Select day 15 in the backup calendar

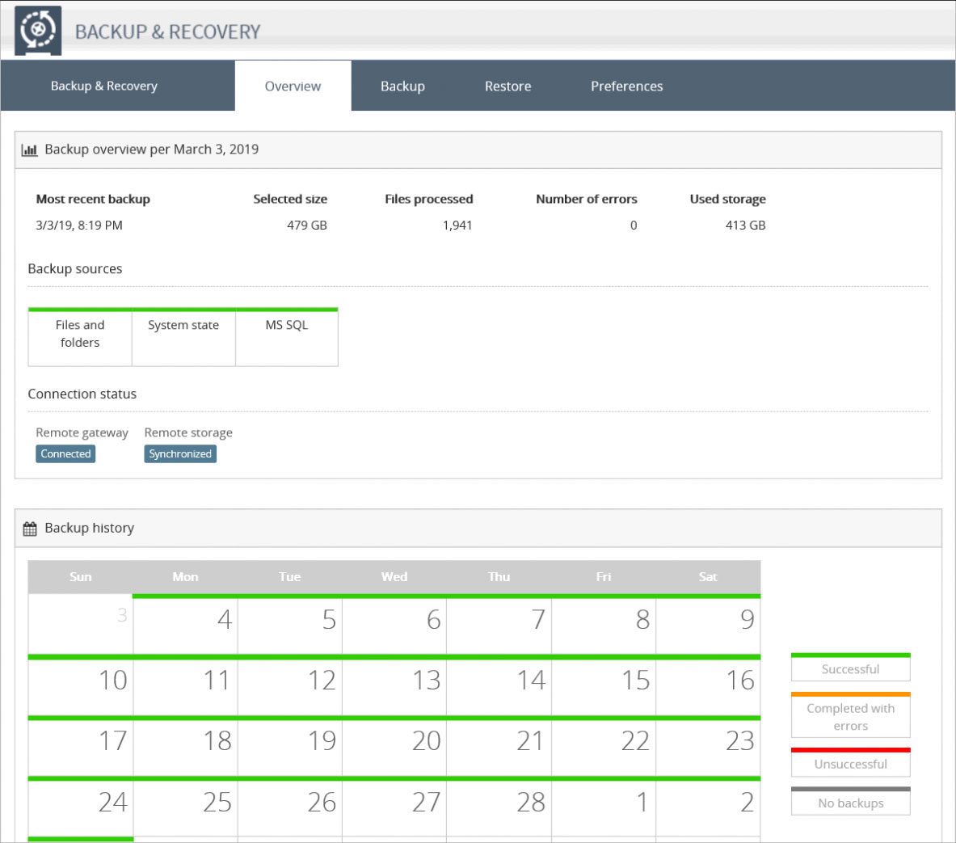click(604, 686)
